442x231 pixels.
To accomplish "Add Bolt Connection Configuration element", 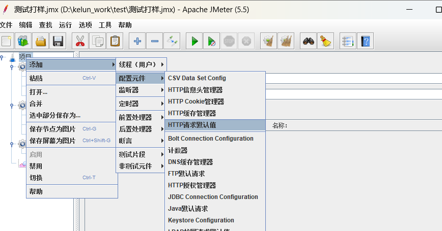I will point(215,139).
